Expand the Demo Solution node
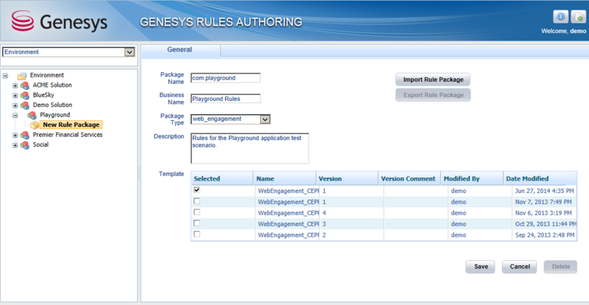Image resolution: width=589 pixels, height=305 pixels. [15, 105]
